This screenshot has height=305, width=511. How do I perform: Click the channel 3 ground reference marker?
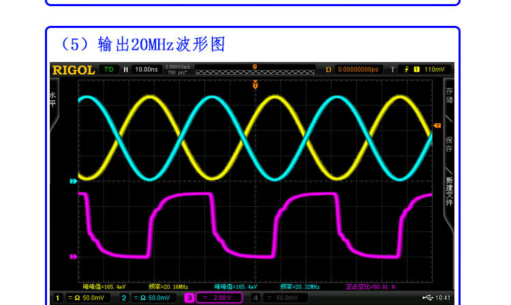[x=73, y=257]
